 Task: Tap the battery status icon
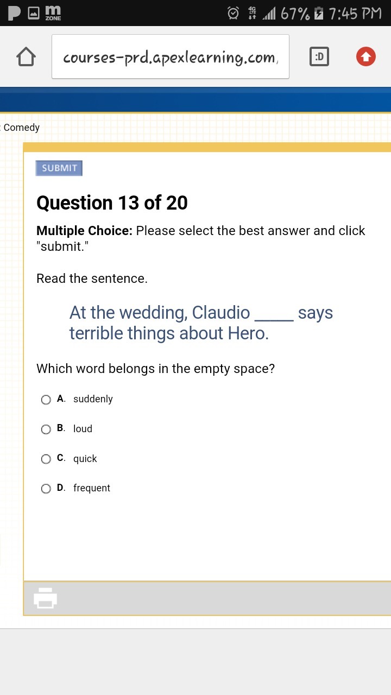click(x=319, y=13)
